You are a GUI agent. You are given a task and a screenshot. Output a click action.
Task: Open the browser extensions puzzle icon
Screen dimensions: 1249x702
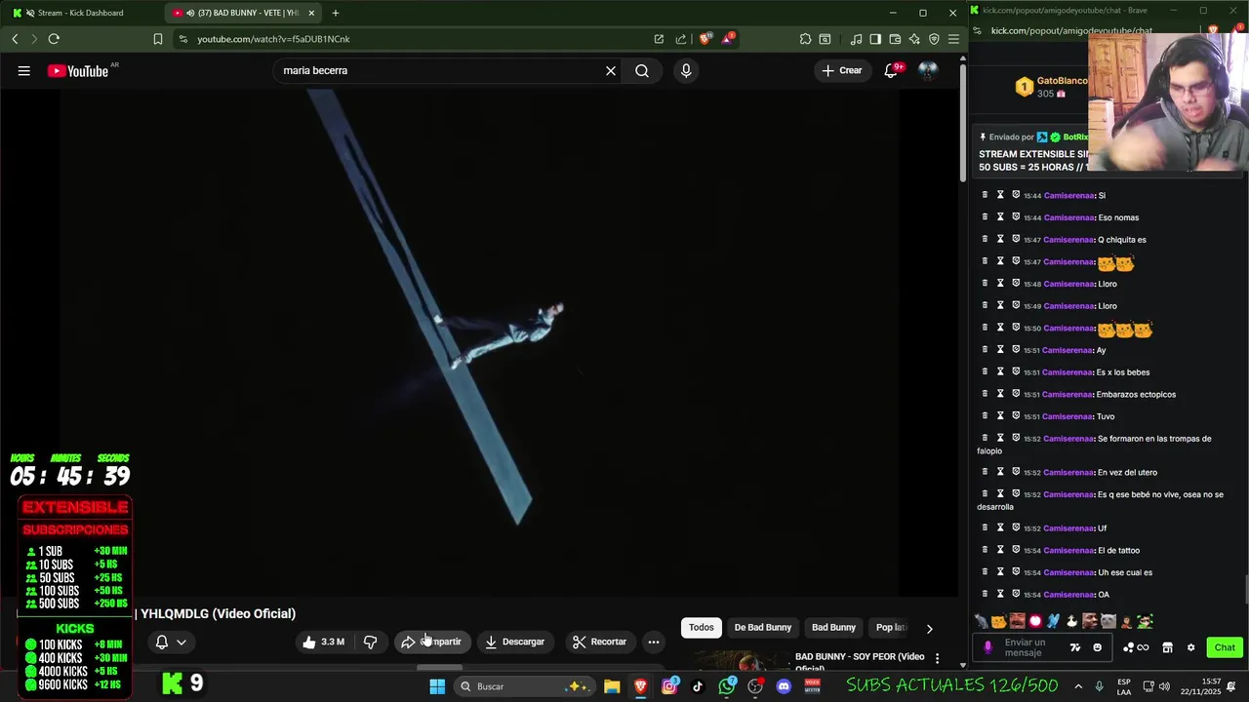tap(805, 39)
